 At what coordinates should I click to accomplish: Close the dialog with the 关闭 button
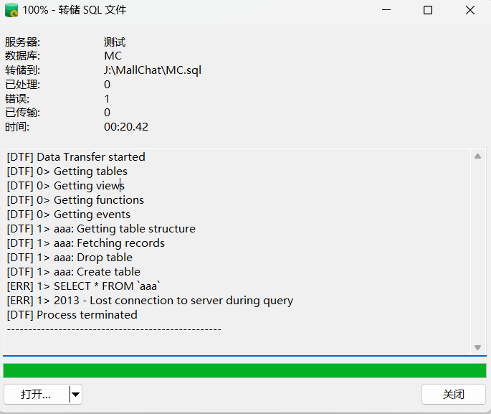click(x=454, y=394)
